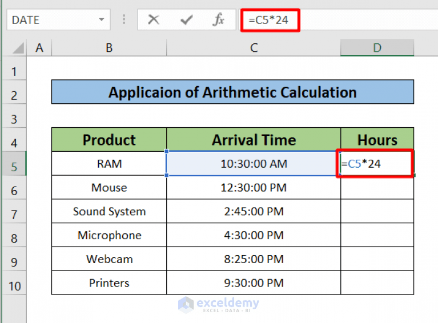Click the '10:30:00 AM' cell
The height and width of the screenshot is (323, 438).
click(254, 164)
